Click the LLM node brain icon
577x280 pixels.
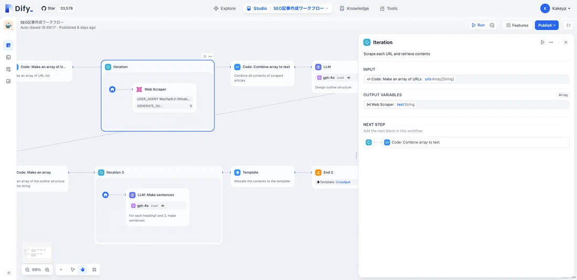click(318, 67)
